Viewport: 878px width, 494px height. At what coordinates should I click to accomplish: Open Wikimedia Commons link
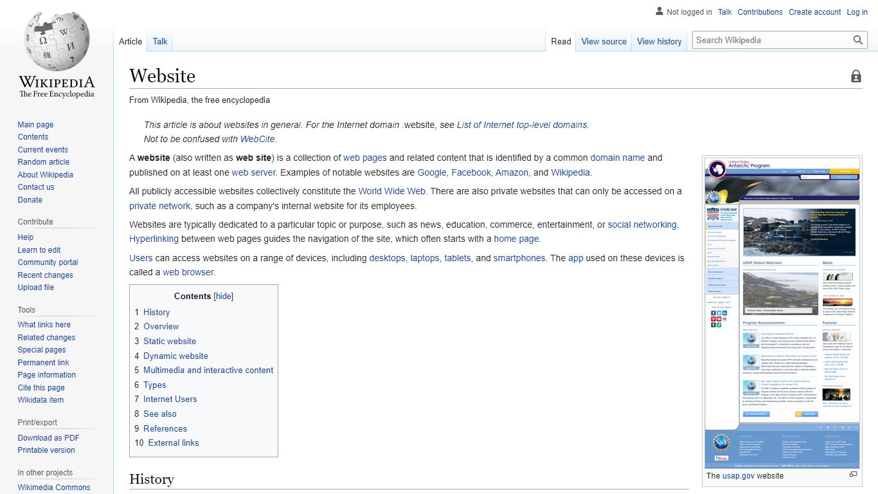click(x=54, y=488)
